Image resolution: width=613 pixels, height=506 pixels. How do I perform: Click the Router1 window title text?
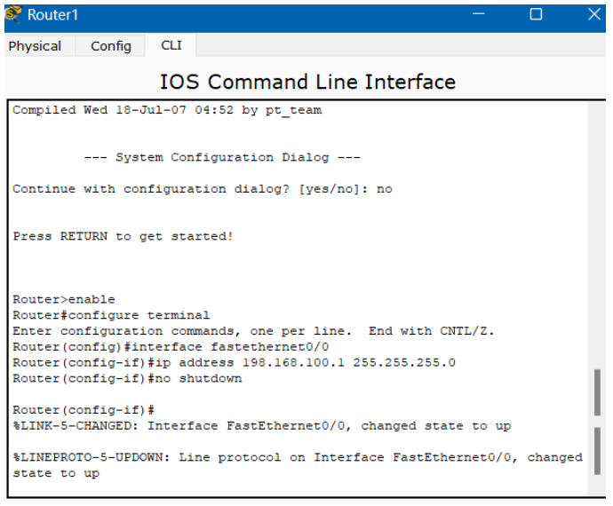point(53,14)
